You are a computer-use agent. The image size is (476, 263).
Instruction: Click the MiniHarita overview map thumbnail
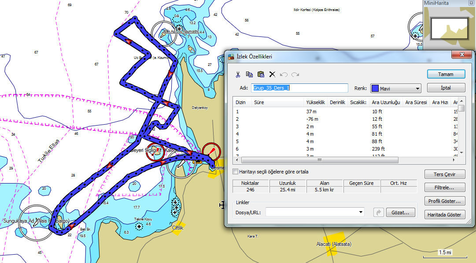(x=450, y=28)
